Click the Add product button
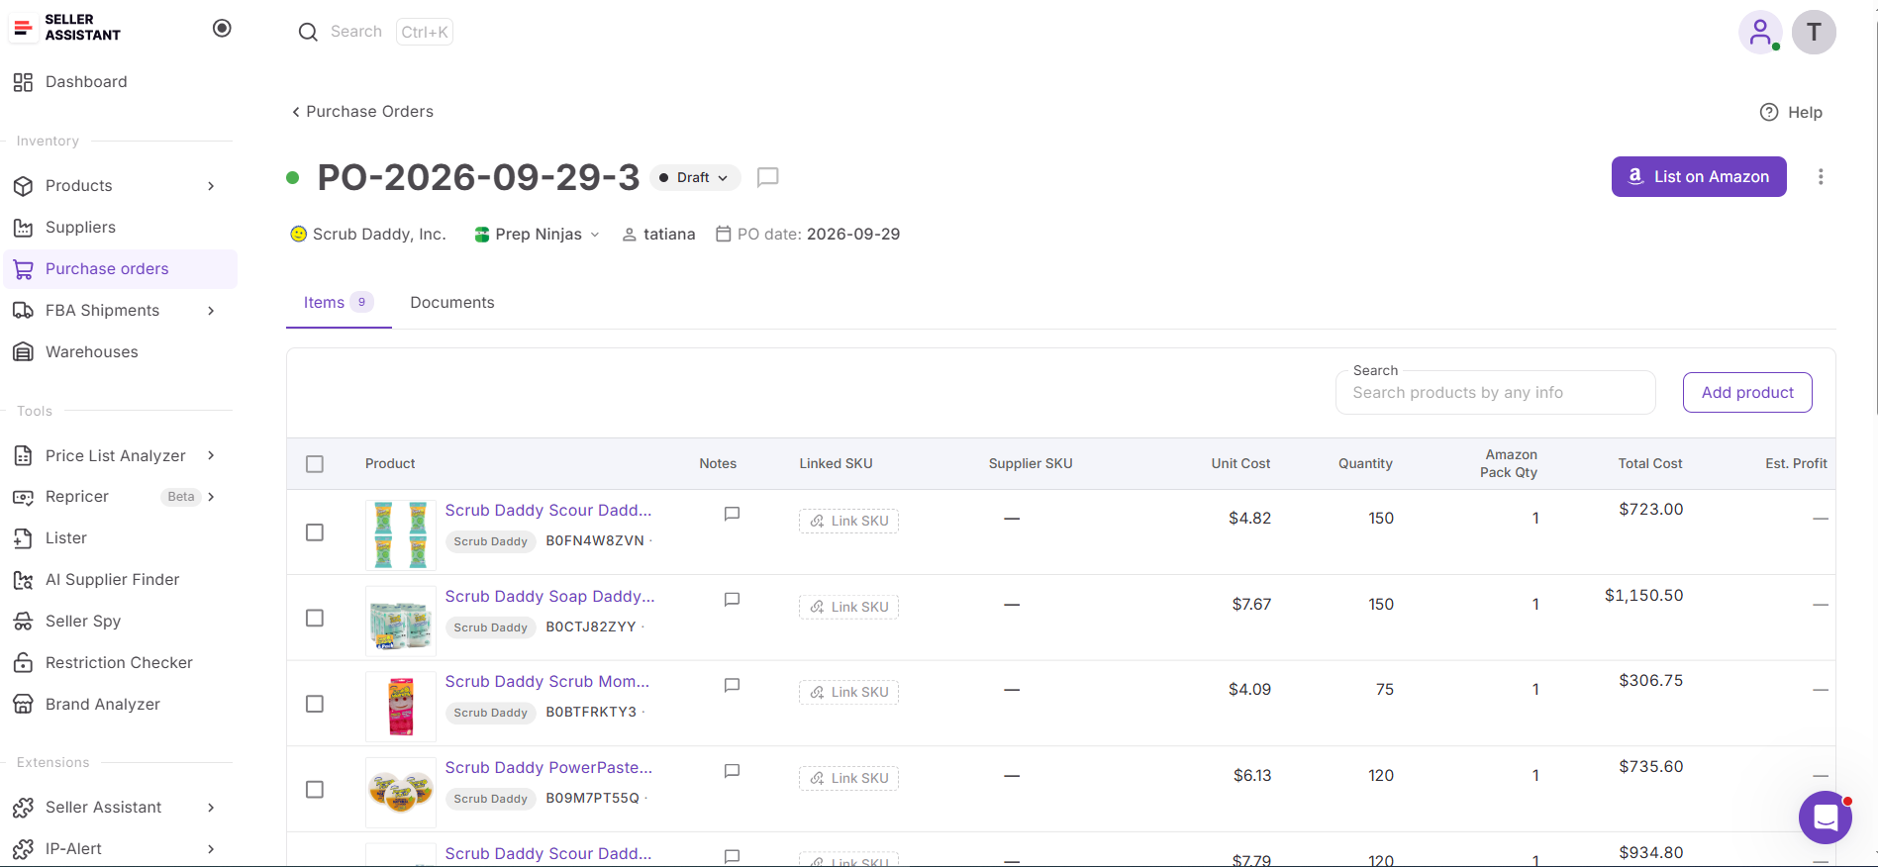 coord(1747,393)
